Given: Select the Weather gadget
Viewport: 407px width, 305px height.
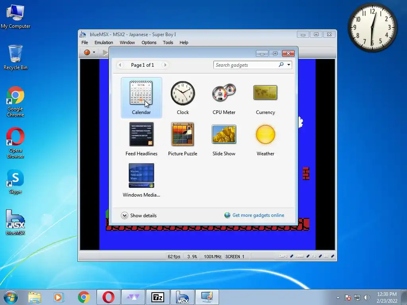Looking at the screenshot, I should (265, 139).
